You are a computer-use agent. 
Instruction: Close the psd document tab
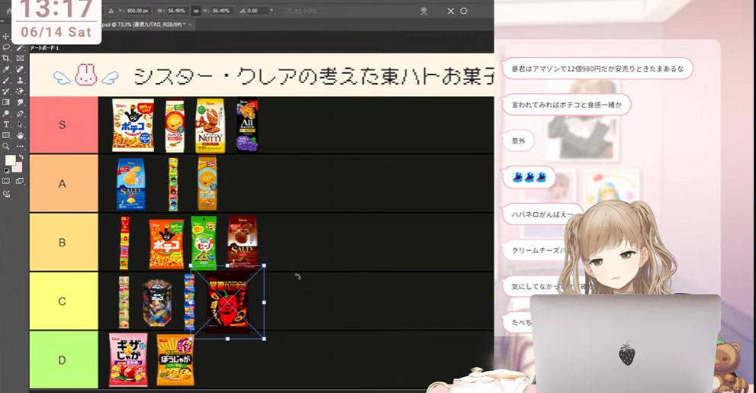pyautogui.click(x=190, y=24)
